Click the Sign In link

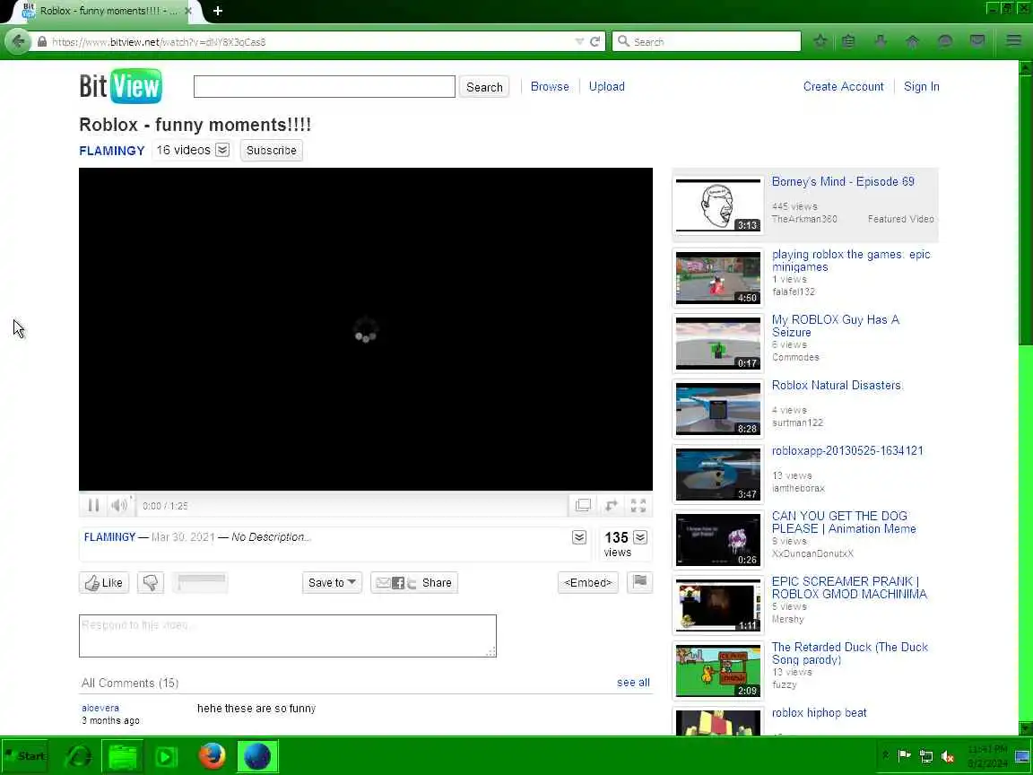click(922, 86)
